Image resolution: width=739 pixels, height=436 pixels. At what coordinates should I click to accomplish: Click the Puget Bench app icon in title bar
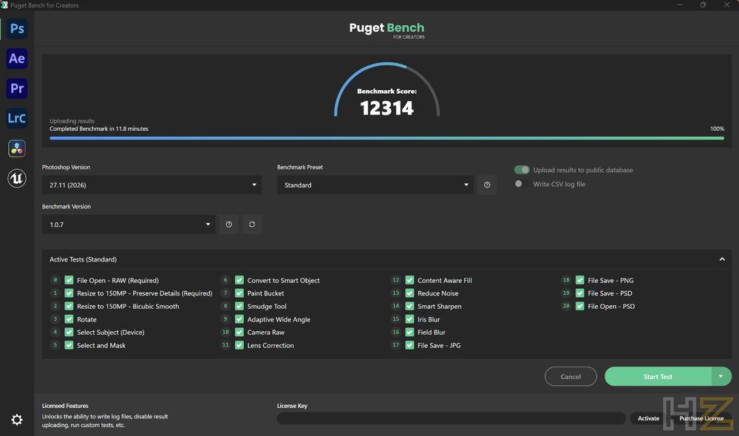[4, 5]
